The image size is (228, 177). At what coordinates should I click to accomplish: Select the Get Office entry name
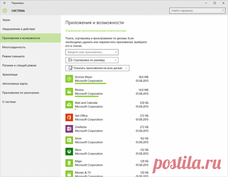[x=81, y=115]
